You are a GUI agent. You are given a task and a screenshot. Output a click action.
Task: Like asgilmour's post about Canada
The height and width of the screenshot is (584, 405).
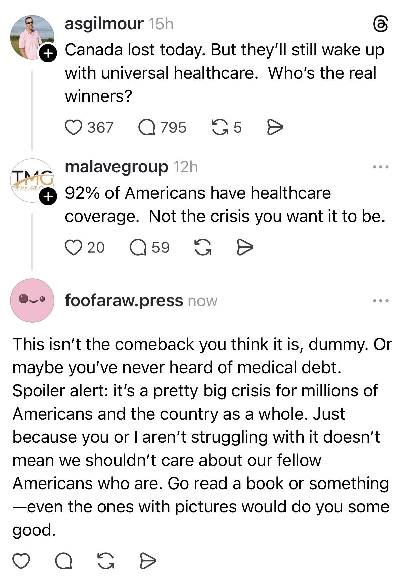(x=73, y=128)
